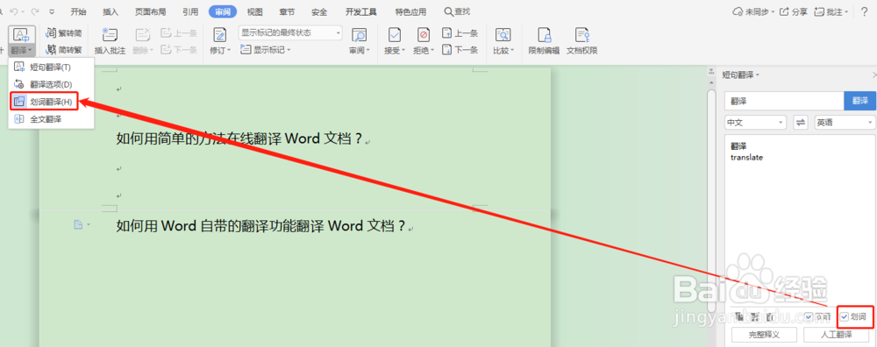This screenshot has width=877, height=347.
Task: Select 翻译选项(D) menu item
Action: (x=51, y=84)
